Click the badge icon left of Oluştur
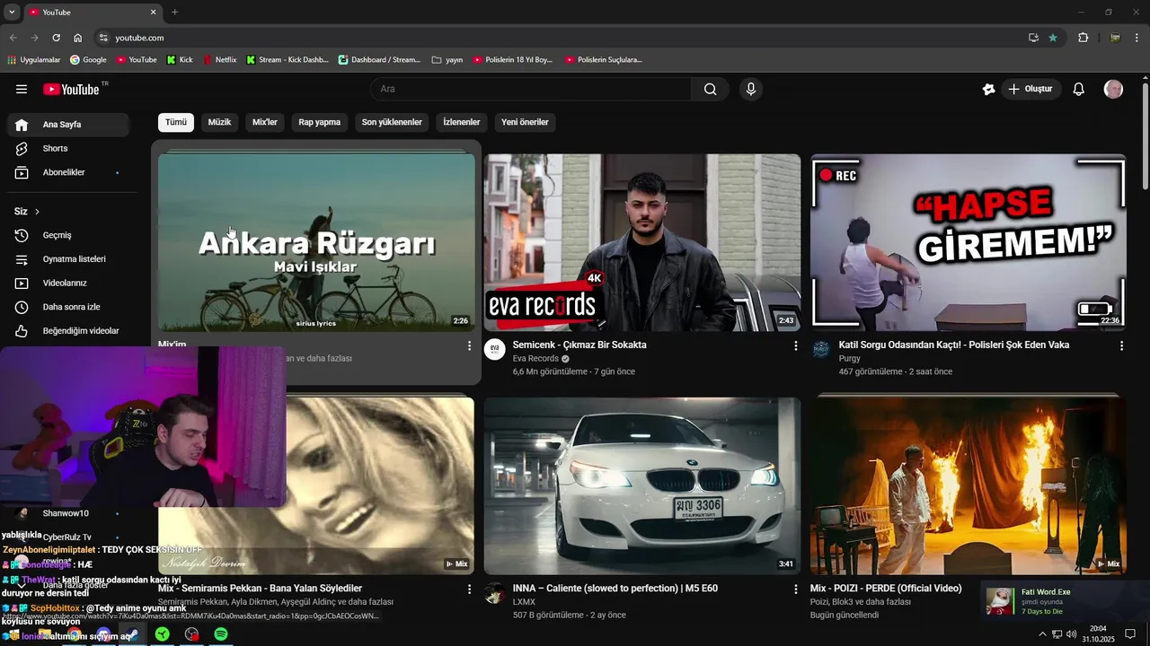Screen dimensions: 1150x646 (x=988, y=89)
